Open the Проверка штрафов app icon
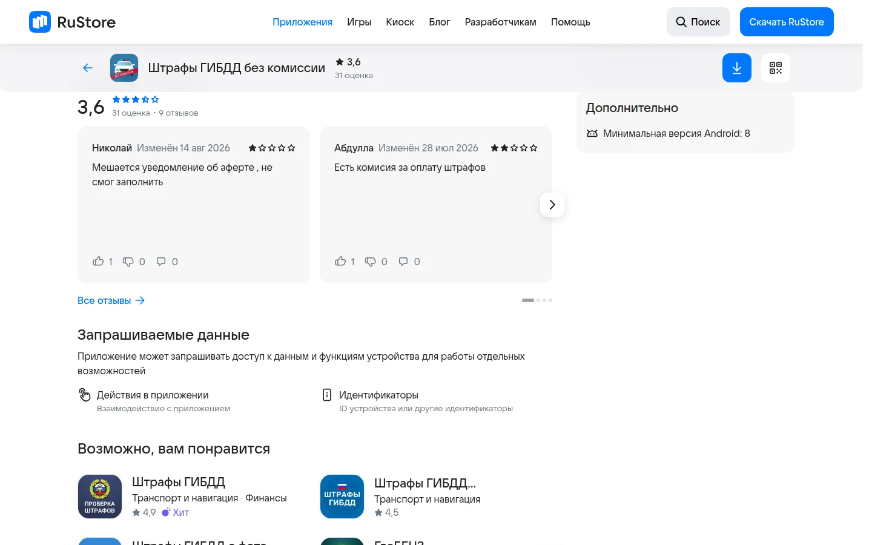This screenshot has height=545, width=872. (x=100, y=497)
